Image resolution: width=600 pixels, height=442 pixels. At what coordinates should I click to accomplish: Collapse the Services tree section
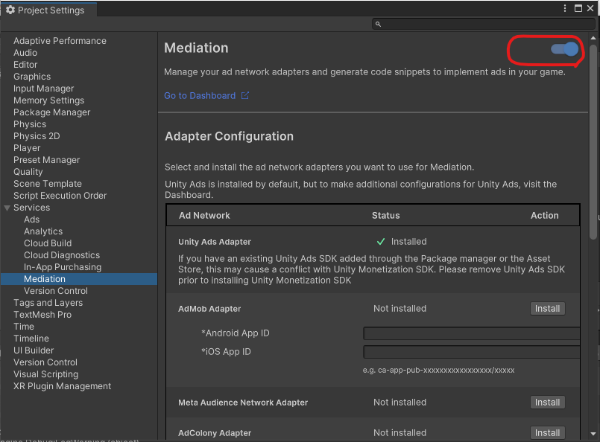pos(7,208)
